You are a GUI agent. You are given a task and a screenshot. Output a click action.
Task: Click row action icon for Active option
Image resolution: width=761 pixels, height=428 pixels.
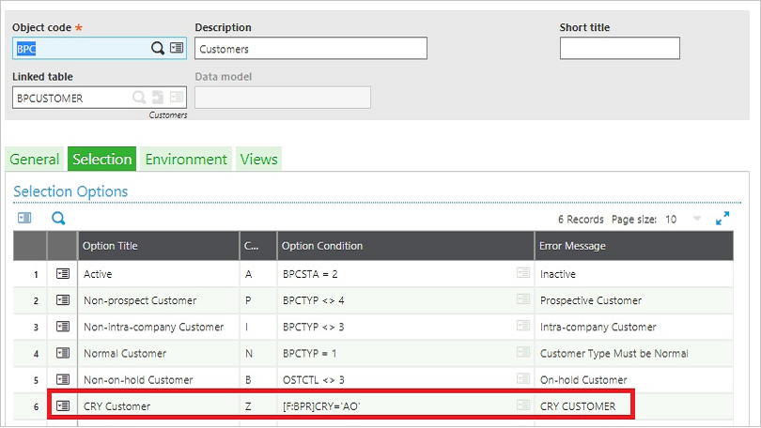pyautogui.click(x=63, y=274)
